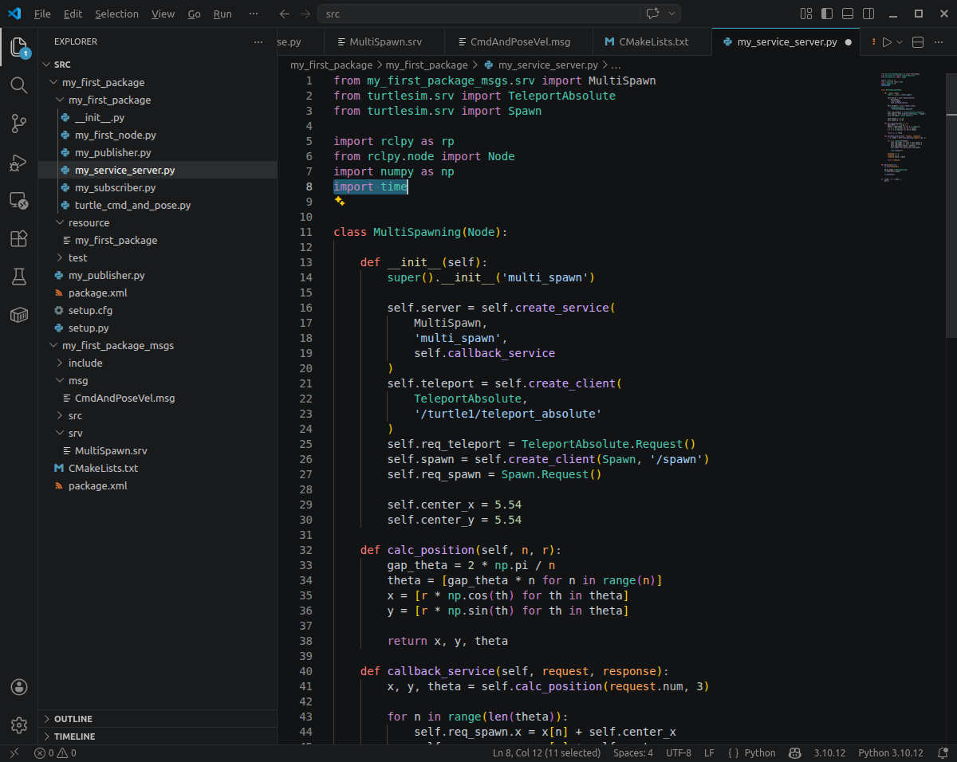The height and width of the screenshot is (762, 957).
Task: Change end of line sequence LF
Action: (x=709, y=752)
